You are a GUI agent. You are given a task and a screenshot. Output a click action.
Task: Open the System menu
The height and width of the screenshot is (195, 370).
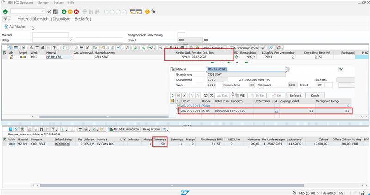[59, 3]
